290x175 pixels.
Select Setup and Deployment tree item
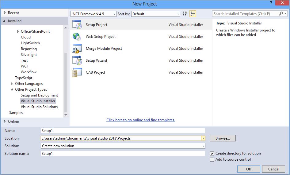(x=40, y=95)
